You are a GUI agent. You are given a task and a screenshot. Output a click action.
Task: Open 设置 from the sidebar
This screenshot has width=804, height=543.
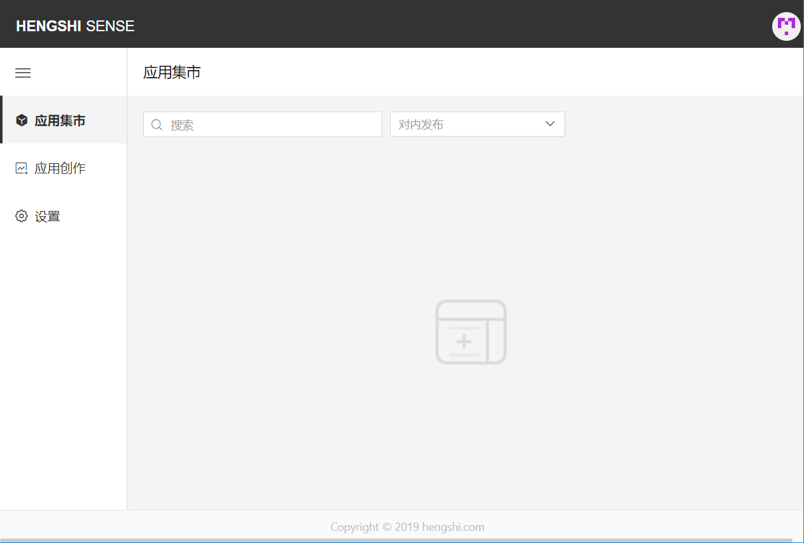click(64, 216)
